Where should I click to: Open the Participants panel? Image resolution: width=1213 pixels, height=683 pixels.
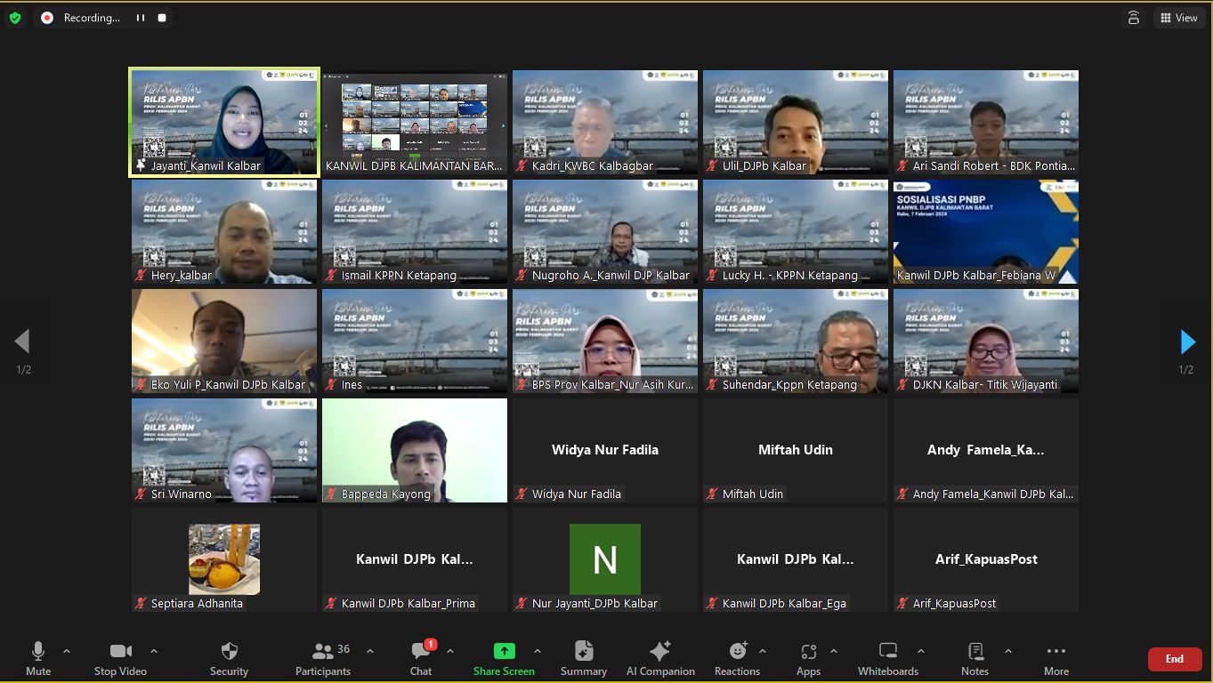(323, 658)
